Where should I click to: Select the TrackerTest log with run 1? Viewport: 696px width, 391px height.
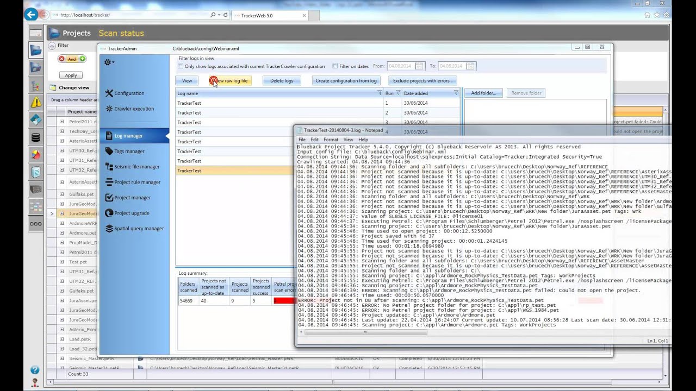tap(318, 103)
